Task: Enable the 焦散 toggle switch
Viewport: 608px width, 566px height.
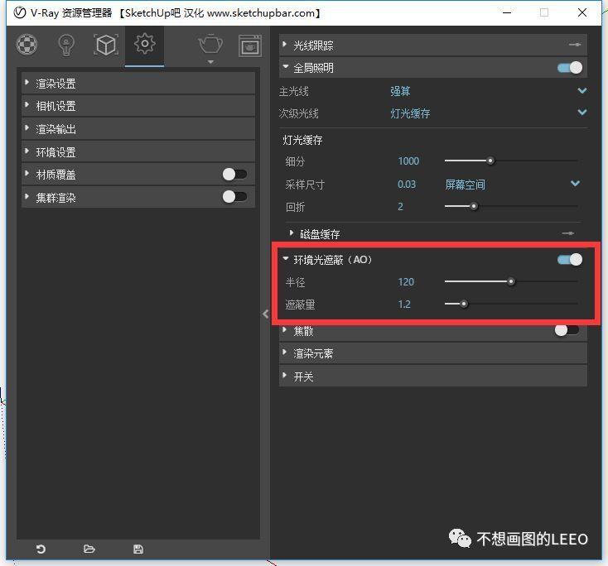Action: point(567,330)
